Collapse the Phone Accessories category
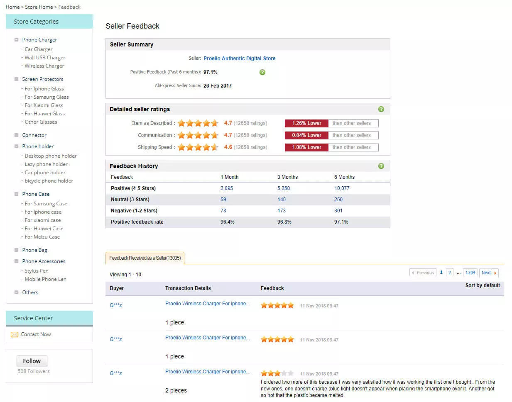The width and height of the screenshot is (512, 402). pos(17,261)
